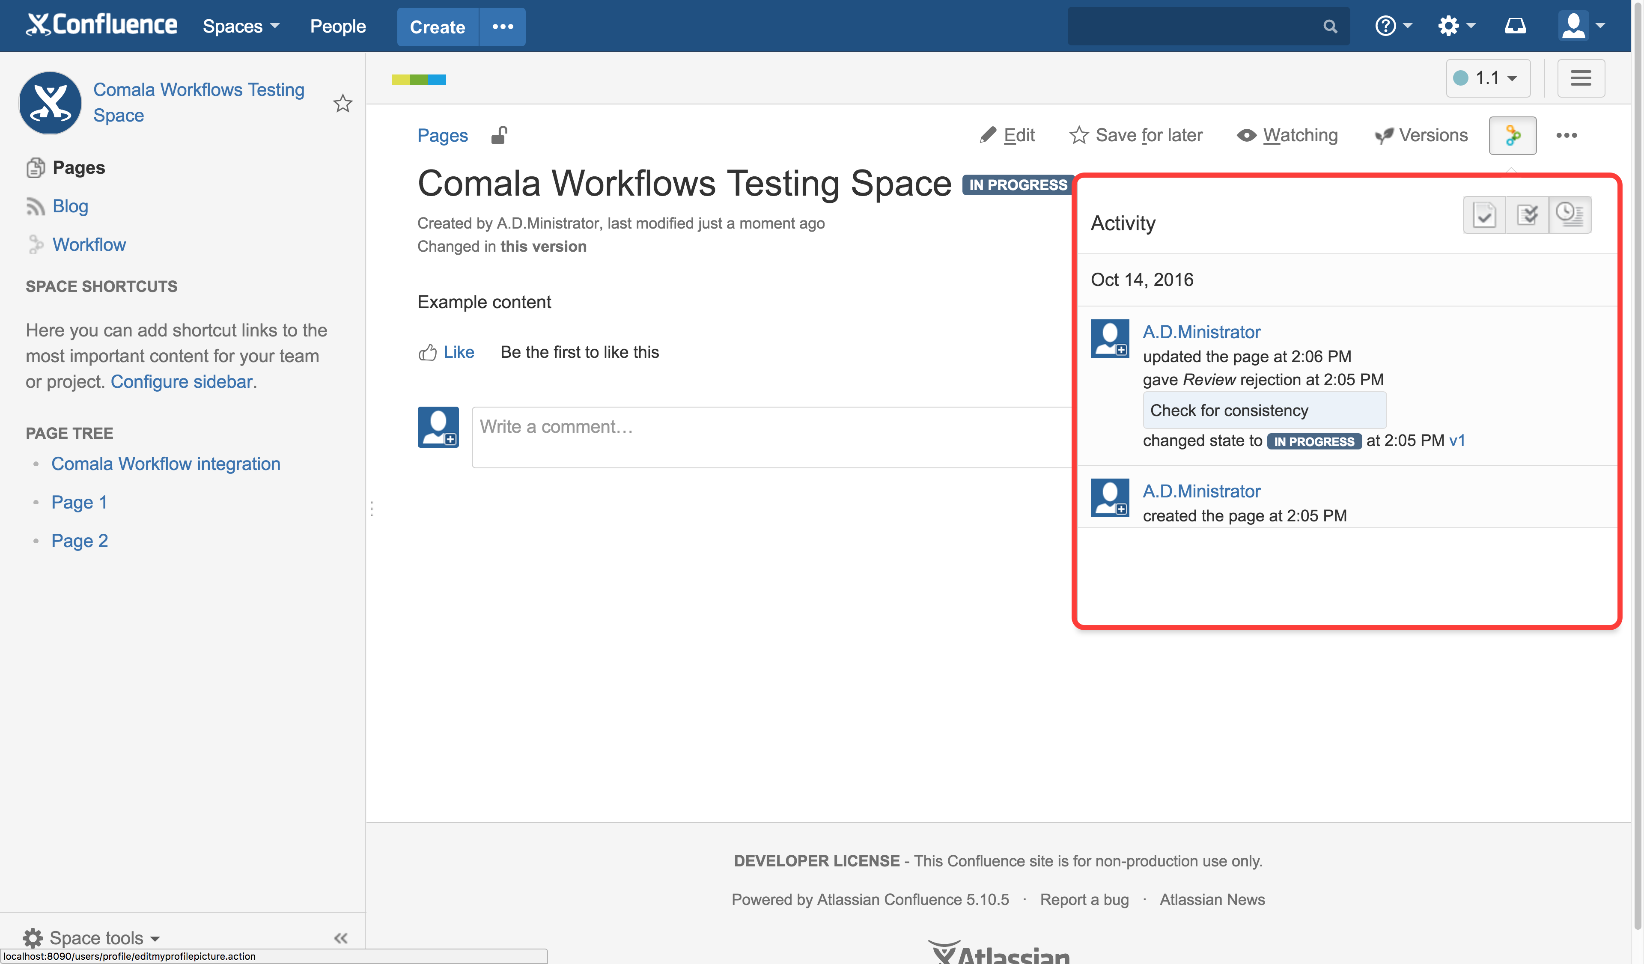Open A.D.Ministrator link on update entry
This screenshot has height=964, width=1644.
(x=1202, y=332)
